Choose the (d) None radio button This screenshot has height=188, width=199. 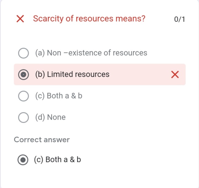24,117
